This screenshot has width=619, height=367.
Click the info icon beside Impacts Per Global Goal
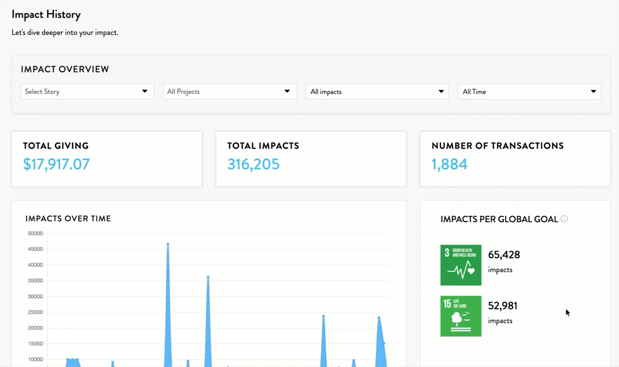tap(564, 219)
